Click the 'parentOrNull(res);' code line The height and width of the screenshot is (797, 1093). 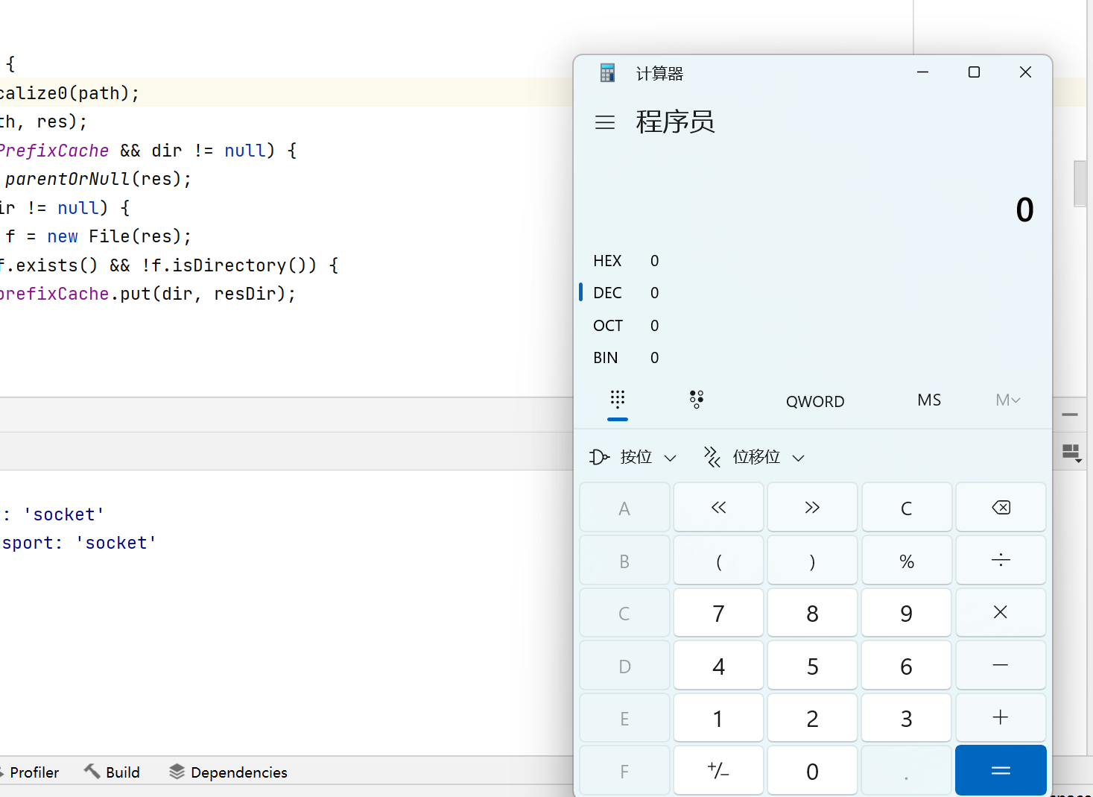coord(98,179)
